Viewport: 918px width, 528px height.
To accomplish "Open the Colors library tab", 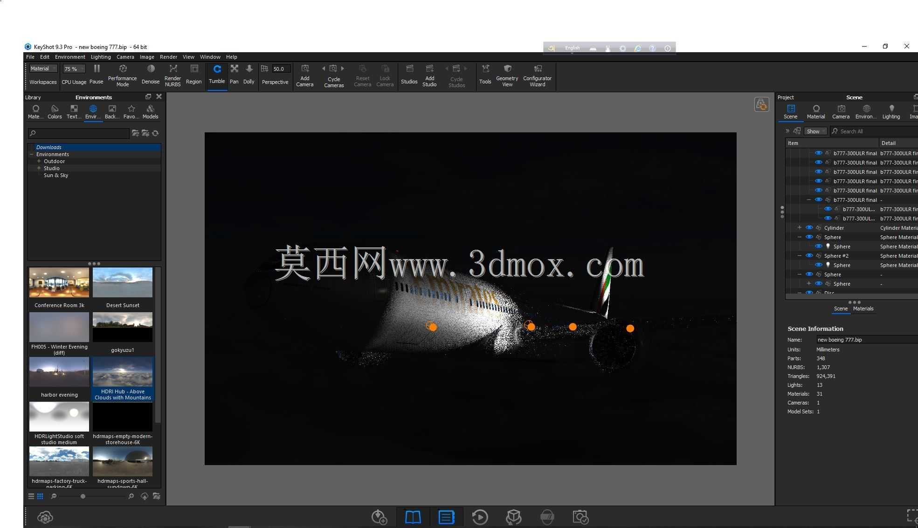I will coord(55,112).
